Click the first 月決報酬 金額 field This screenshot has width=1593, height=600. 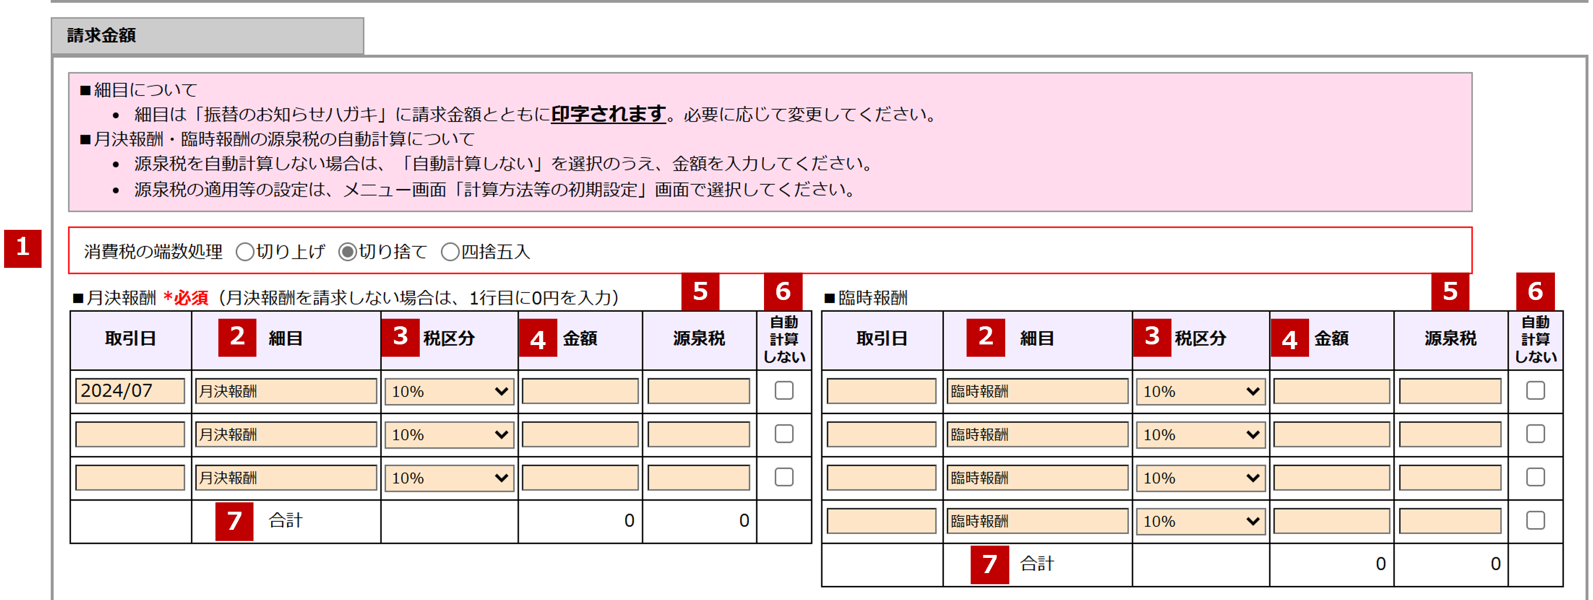click(x=579, y=391)
